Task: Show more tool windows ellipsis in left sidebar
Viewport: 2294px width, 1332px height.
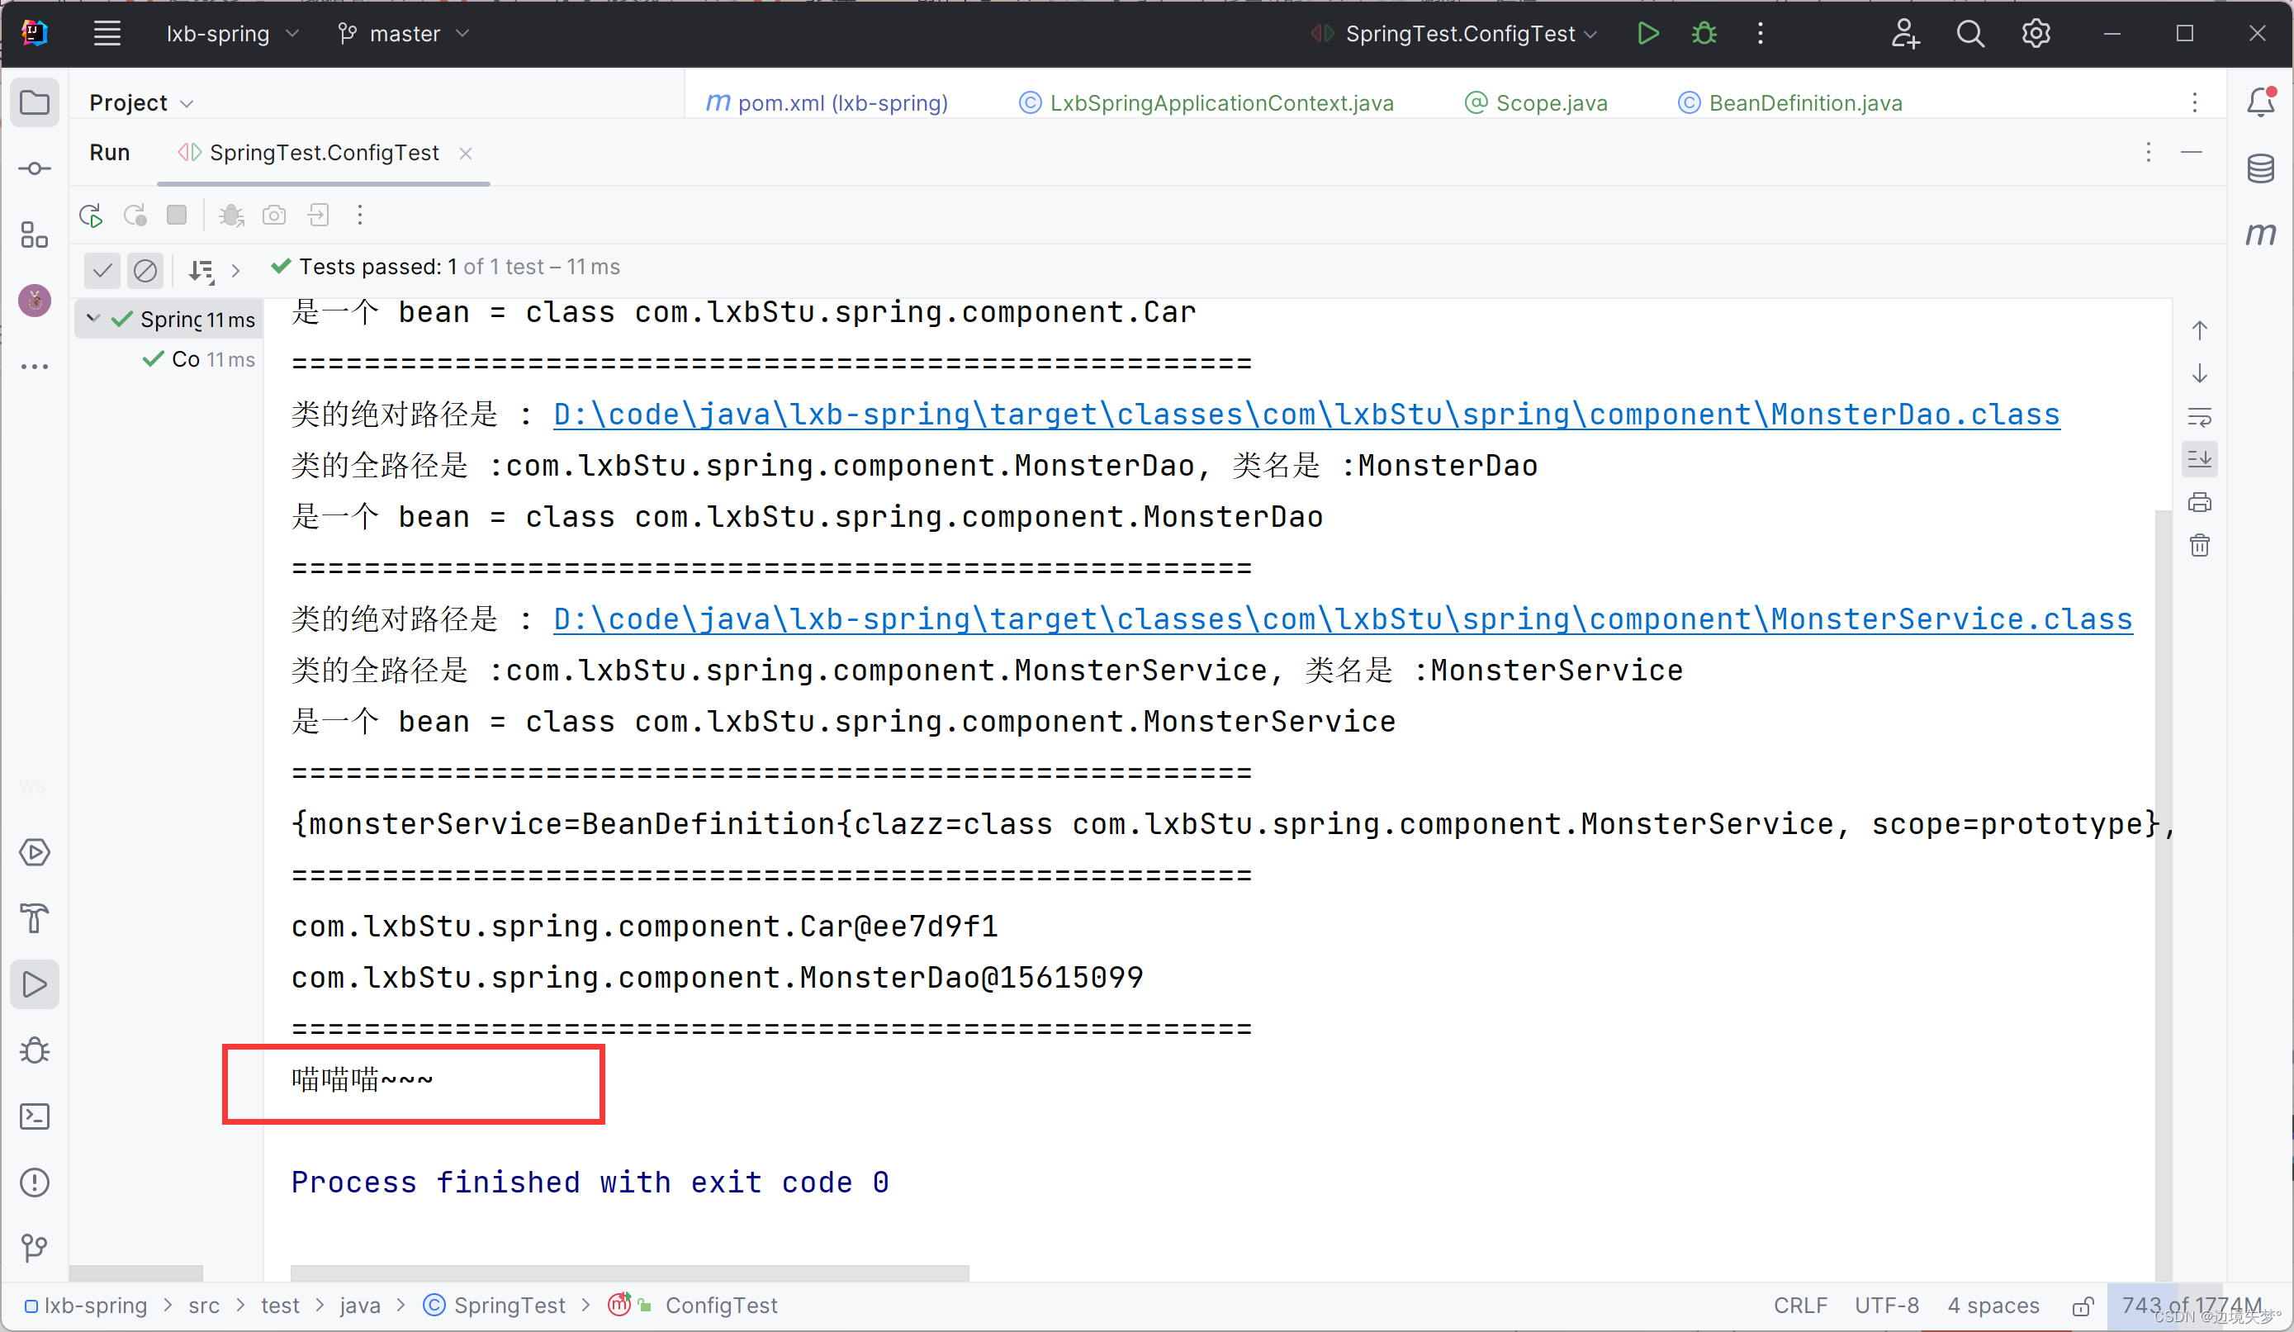Action: coord(35,367)
